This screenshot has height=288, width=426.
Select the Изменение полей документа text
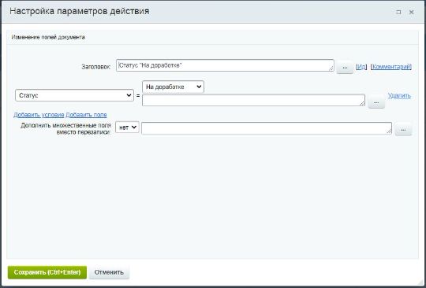(48, 37)
